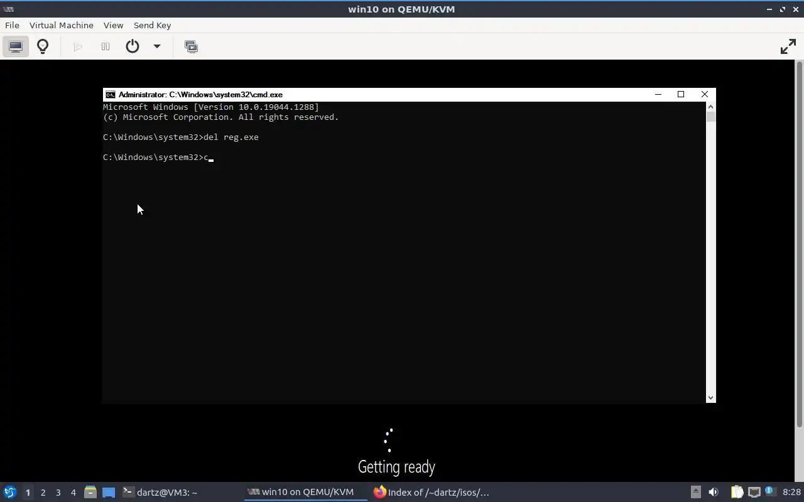Open the desktop application menu launcher
This screenshot has height=502, width=804.
[x=10, y=492]
